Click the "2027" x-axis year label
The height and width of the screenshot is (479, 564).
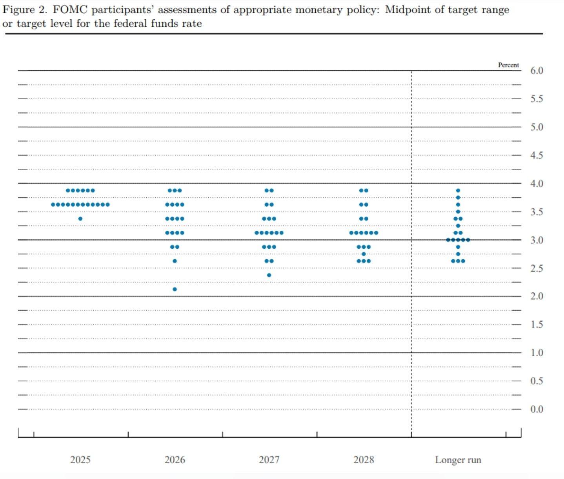click(269, 460)
